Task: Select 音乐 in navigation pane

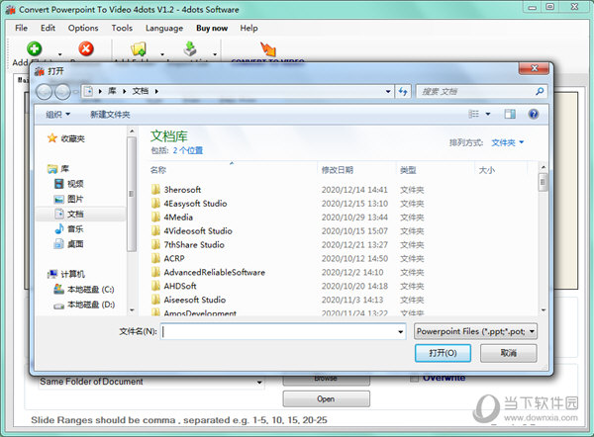Action: pyautogui.click(x=69, y=229)
